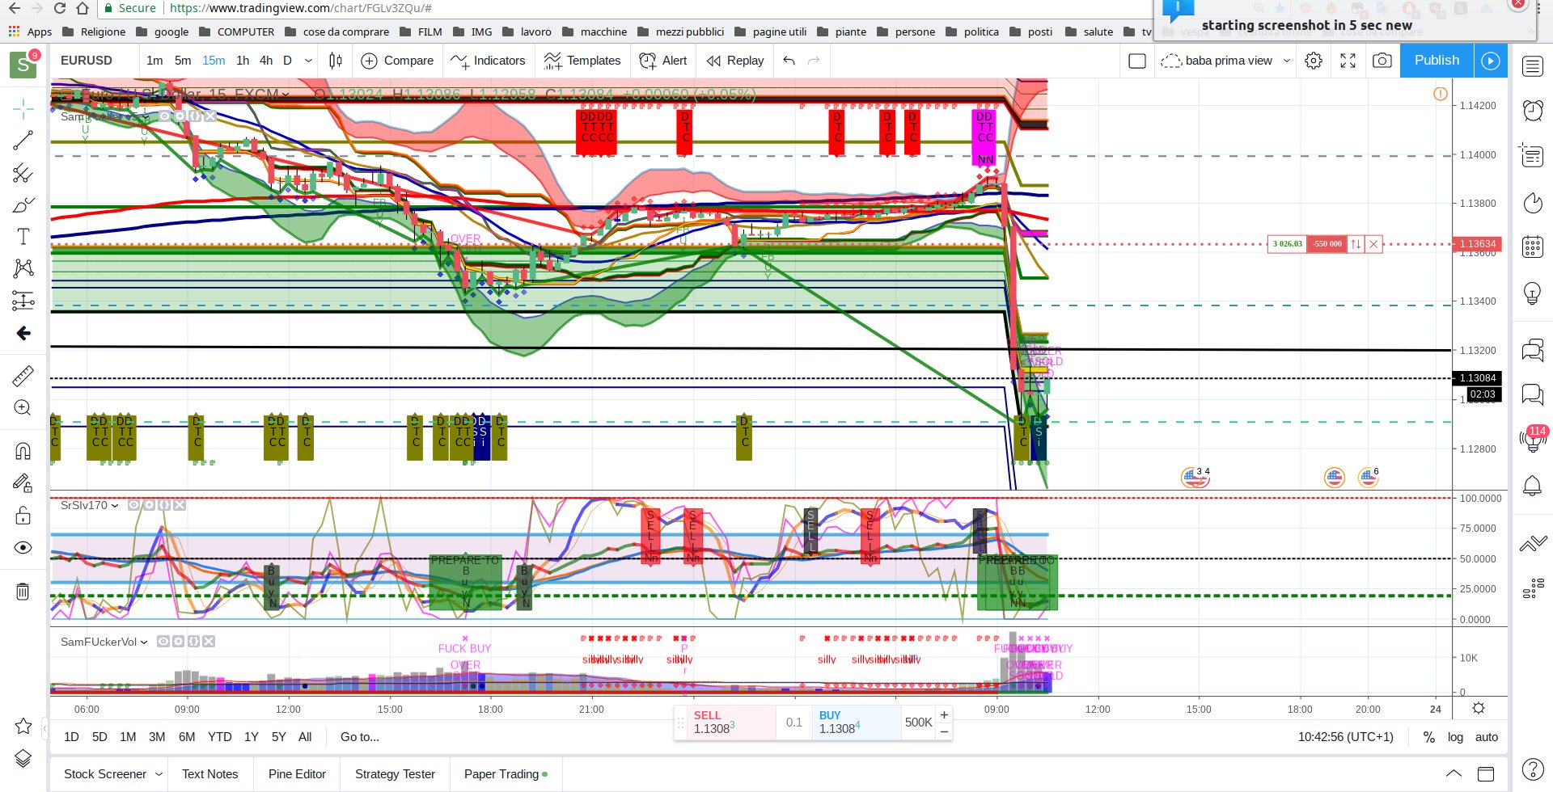Open the alerts alarm clock panel
The height and width of the screenshot is (792, 1553).
coord(1533,110)
